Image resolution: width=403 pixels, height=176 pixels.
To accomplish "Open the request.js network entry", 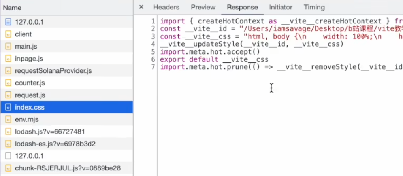I will tap(66, 95).
